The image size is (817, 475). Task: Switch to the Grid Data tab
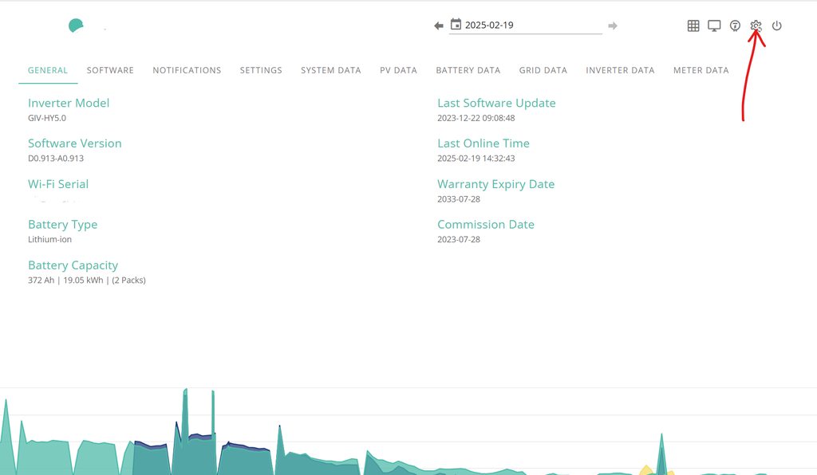543,70
